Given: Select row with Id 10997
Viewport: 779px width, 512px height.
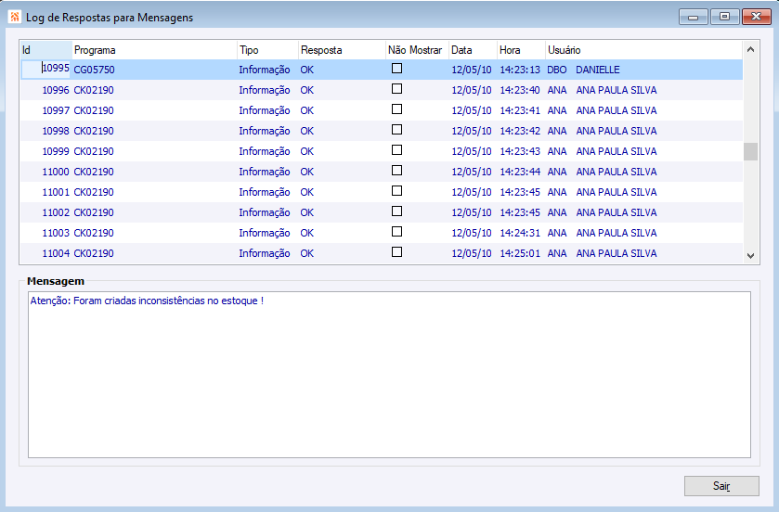Looking at the screenshot, I should [382, 110].
